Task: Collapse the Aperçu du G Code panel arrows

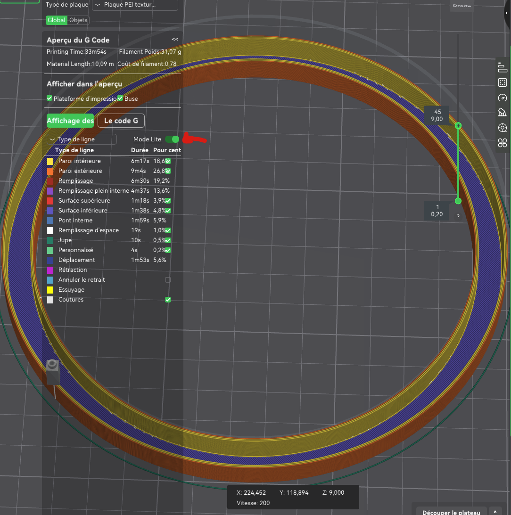Action: (x=175, y=40)
